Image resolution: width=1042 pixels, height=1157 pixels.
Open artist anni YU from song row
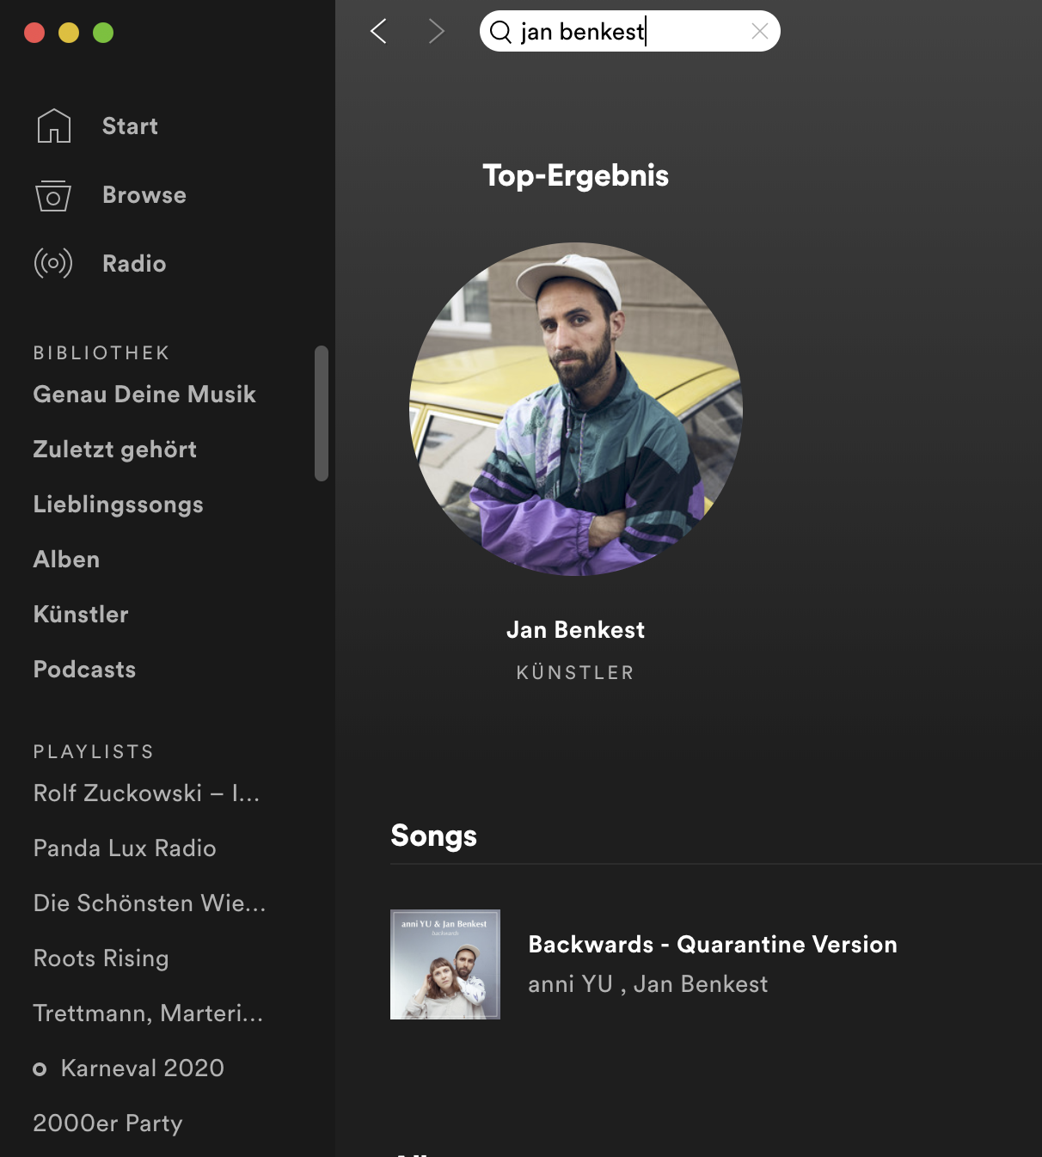pos(570,983)
